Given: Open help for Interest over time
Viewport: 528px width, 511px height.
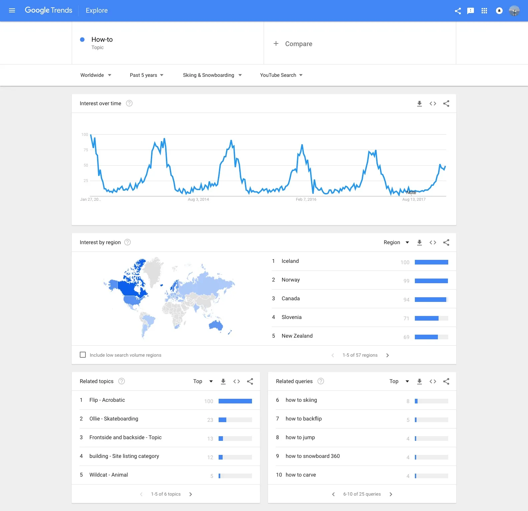Looking at the screenshot, I should click(129, 103).
